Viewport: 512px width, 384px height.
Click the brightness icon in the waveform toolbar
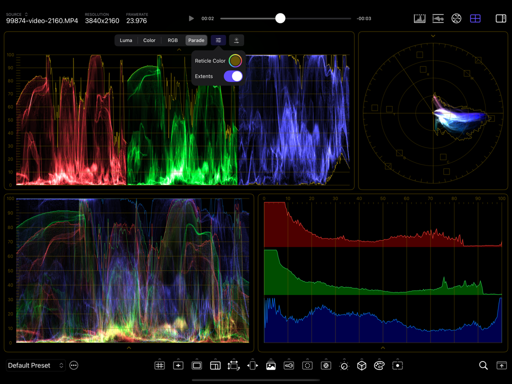pos(236,40)
